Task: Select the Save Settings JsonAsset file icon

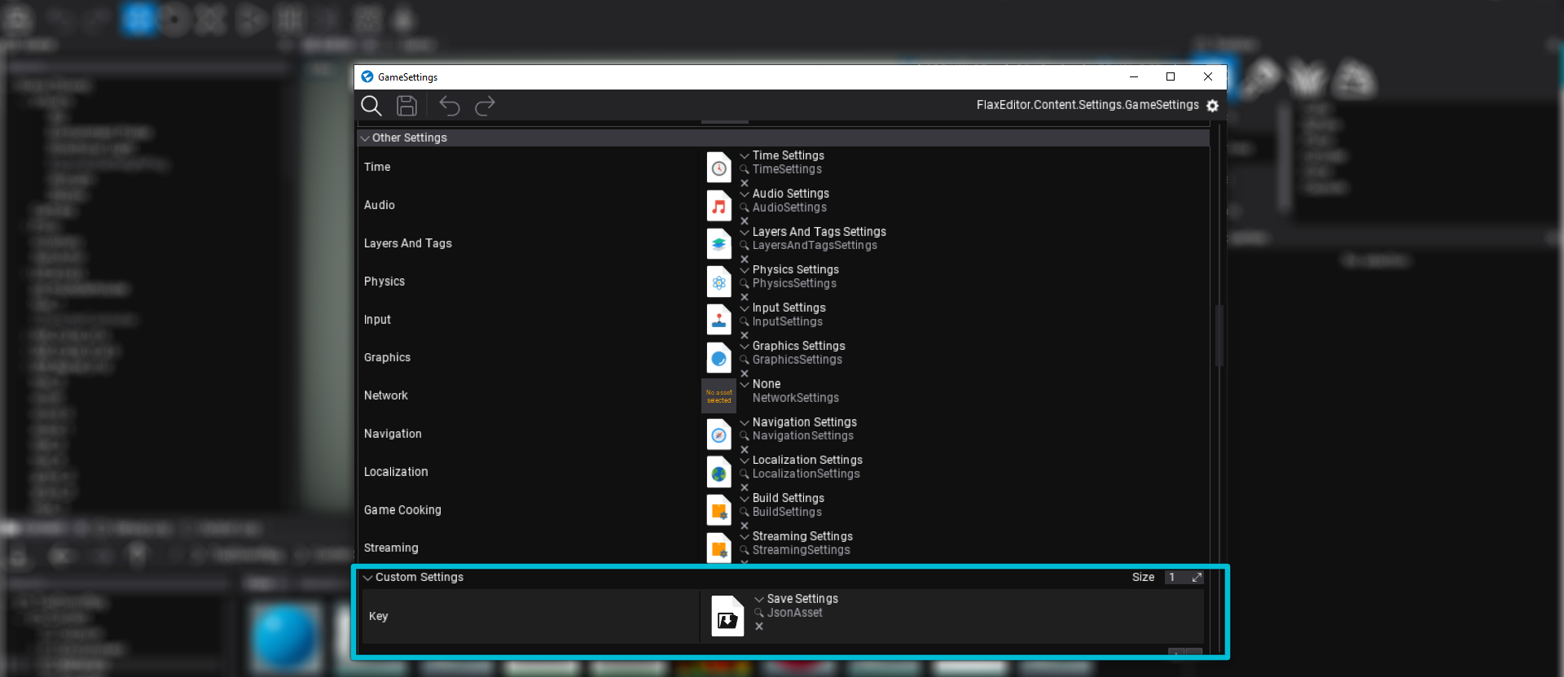Action: [727, 616]
